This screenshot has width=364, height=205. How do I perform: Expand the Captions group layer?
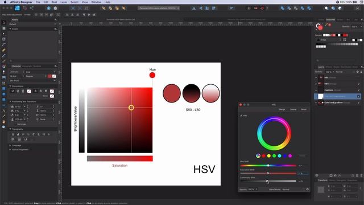click(316, 90)
